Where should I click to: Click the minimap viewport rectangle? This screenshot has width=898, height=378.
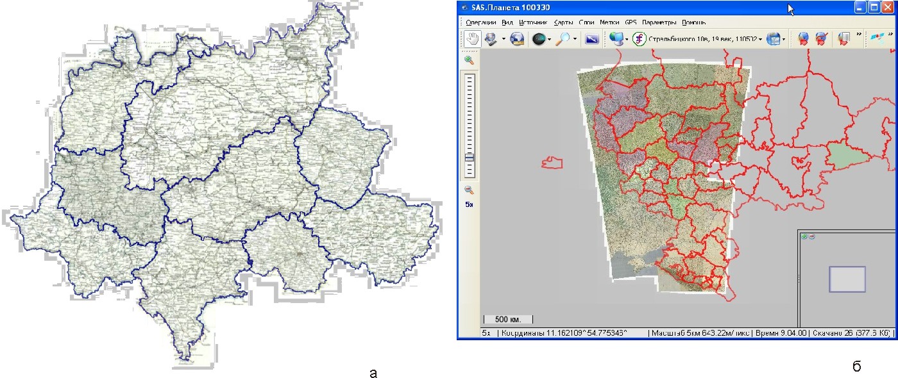pos(847,279)
